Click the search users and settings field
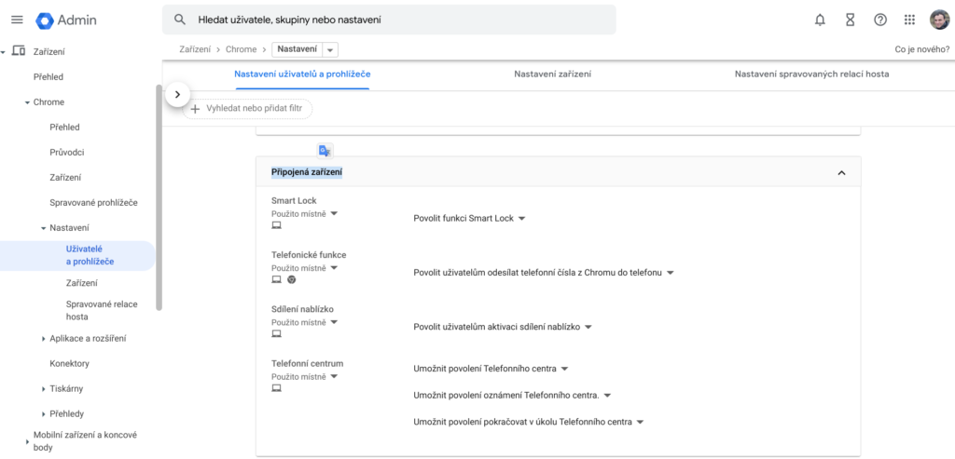The width and height of the screenshot is (955, 459). click(392, 20)
